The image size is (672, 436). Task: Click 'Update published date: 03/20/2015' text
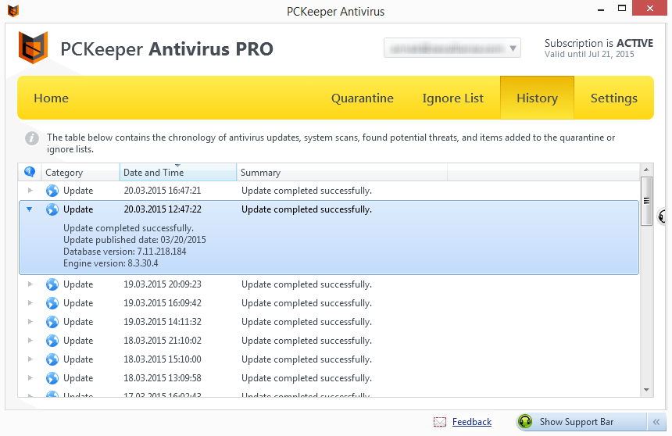(134, 240)
